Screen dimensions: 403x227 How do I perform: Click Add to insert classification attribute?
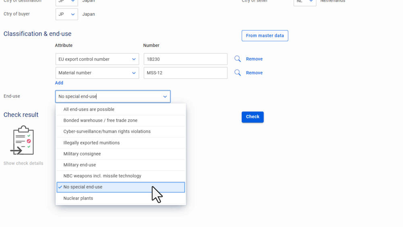pos(59,83)
